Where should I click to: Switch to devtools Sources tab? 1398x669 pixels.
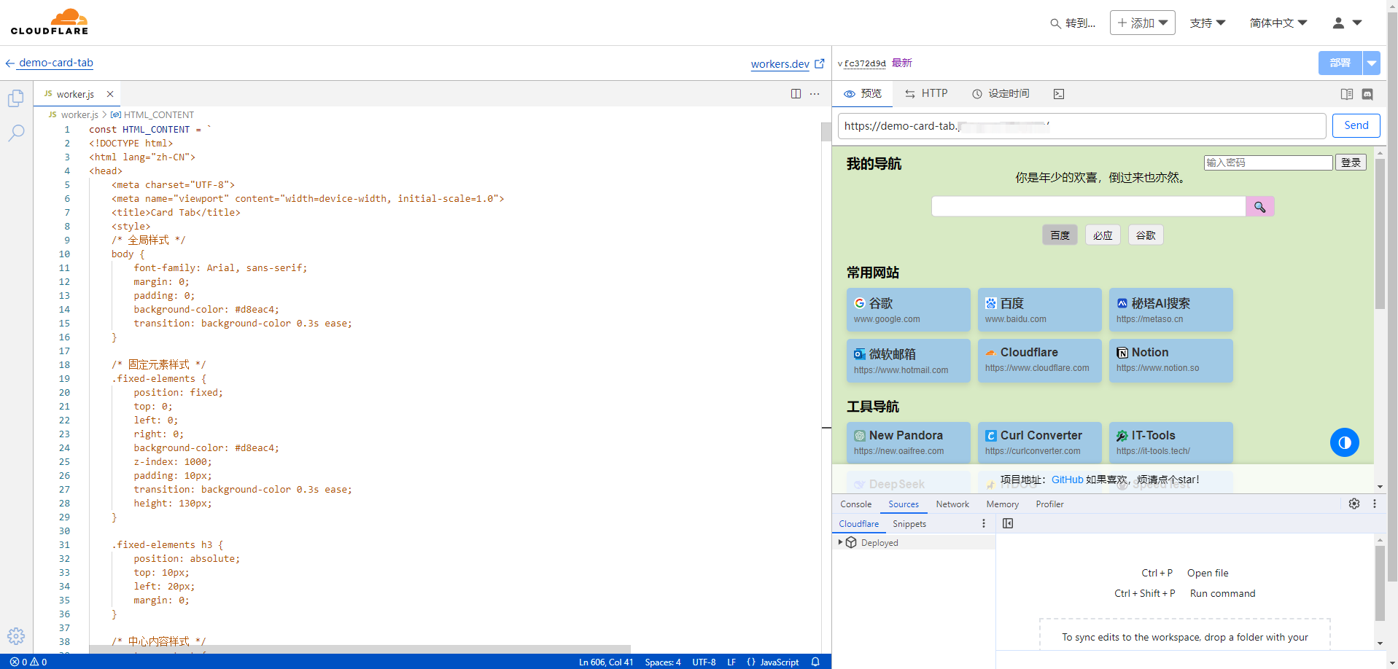point(904,504)
